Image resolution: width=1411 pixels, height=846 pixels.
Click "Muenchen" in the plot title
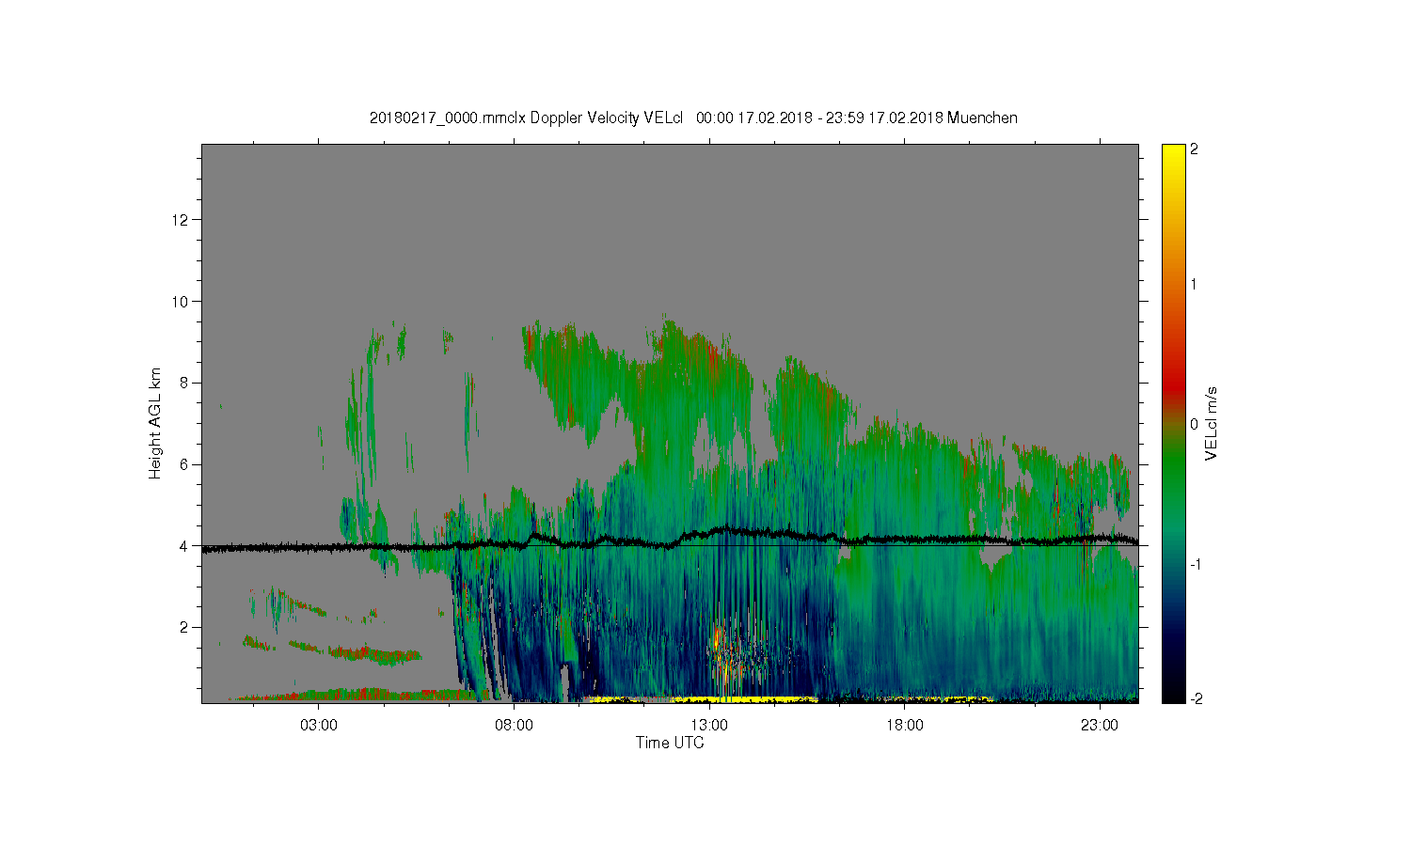(x=982, y=117)
